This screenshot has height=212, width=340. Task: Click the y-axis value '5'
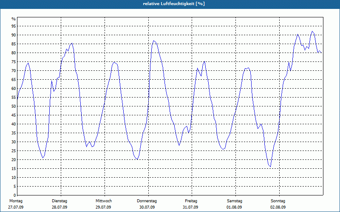pos(14,187)
